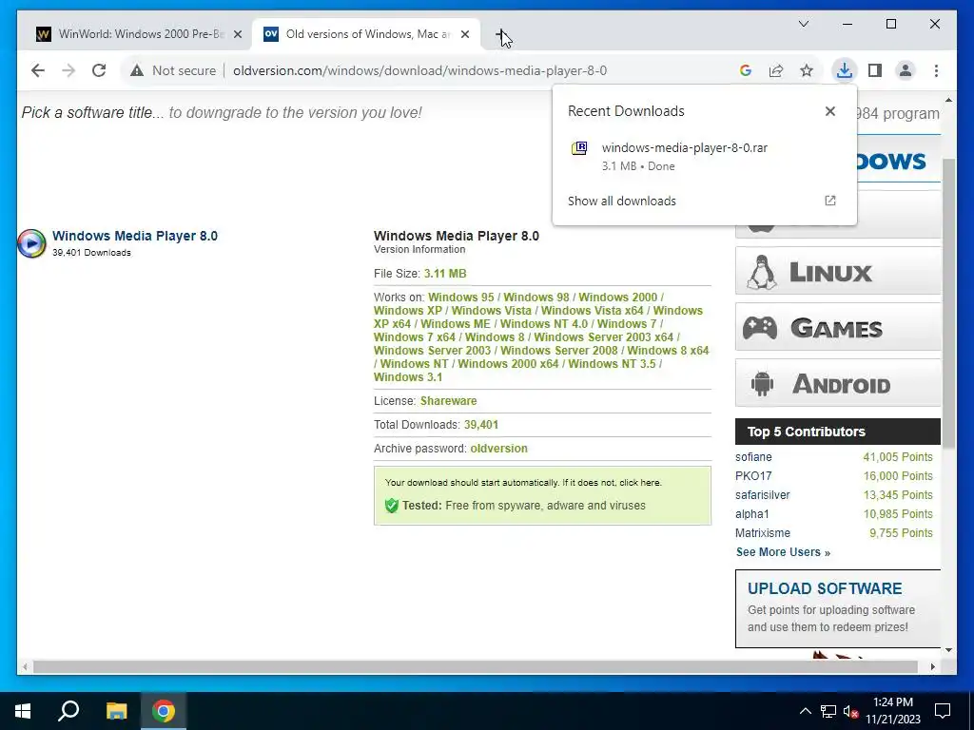Toggle the downloads toolbar icon
The image size is (974, 730).
click(845, 70)
